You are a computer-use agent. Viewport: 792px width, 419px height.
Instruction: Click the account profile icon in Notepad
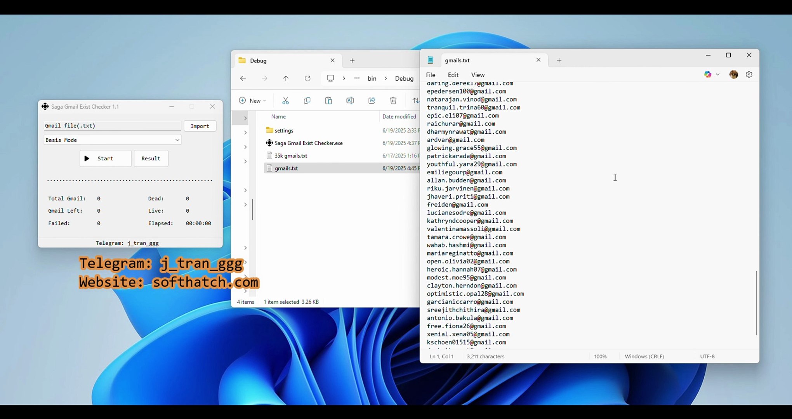[734, 74]
